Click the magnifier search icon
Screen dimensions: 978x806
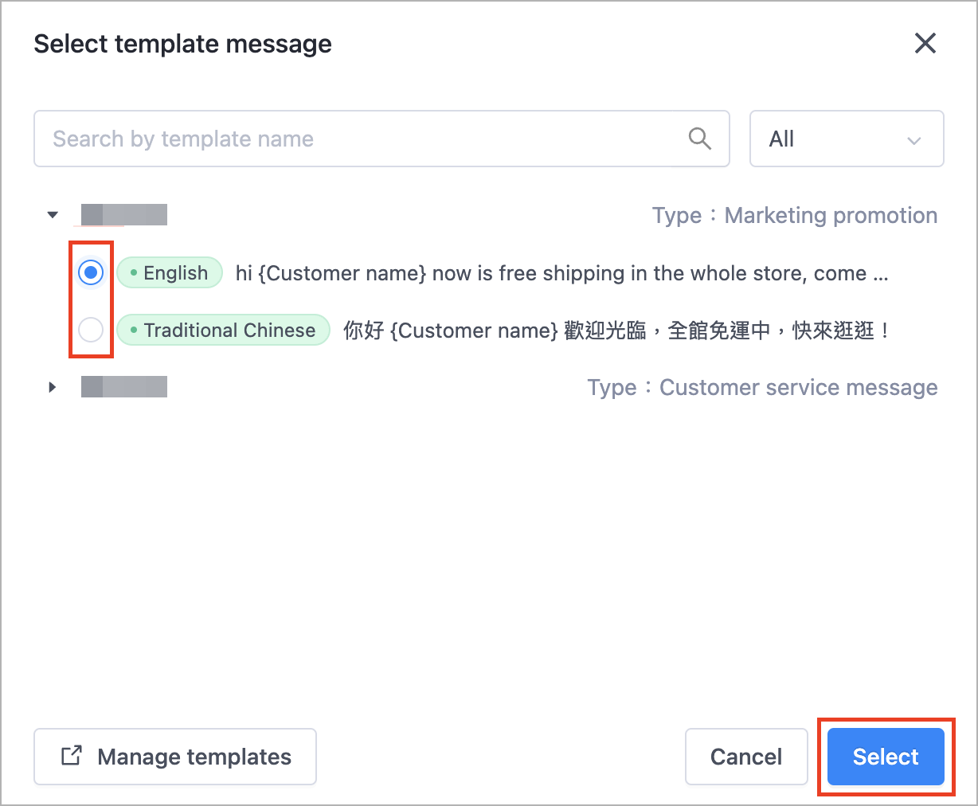[x=699, y=139]
